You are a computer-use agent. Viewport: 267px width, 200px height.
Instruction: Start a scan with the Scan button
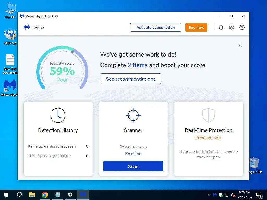pyautogui.click(x=133, y=166)
